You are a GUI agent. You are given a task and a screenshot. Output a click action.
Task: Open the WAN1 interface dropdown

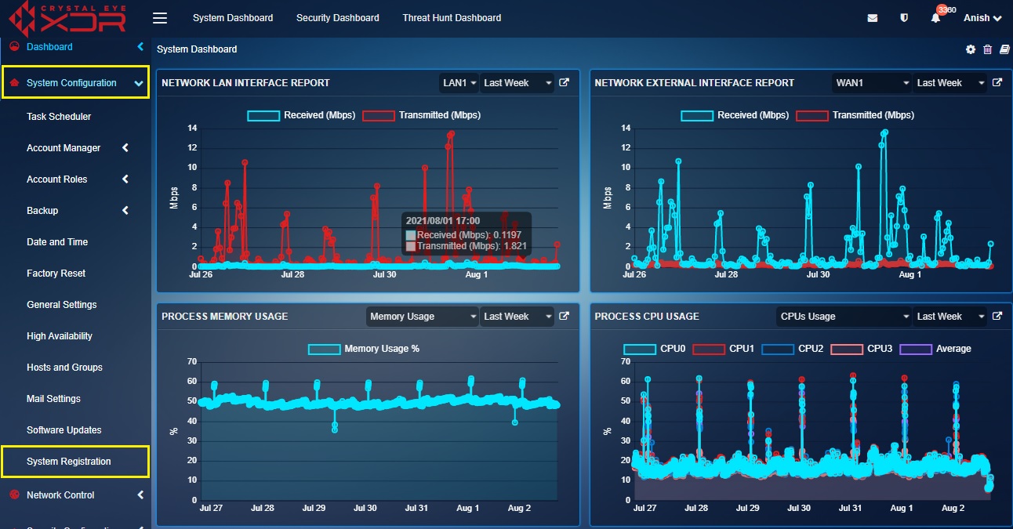(x=872, y=82)
